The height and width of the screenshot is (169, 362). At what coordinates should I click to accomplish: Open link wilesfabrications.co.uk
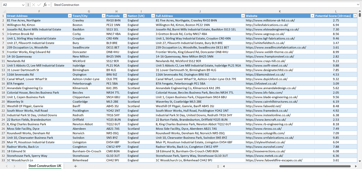click(x=267, y=25)
